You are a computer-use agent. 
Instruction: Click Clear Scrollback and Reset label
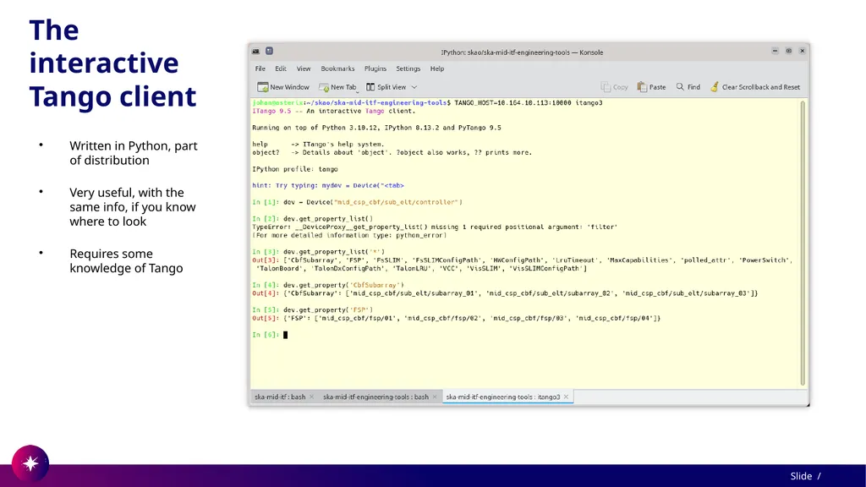(760, 87)
